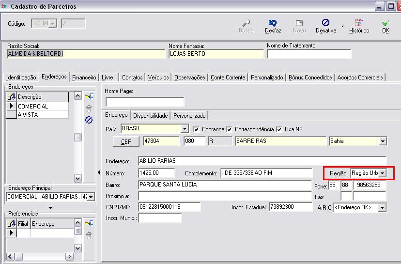
Task: Click the Busca magnifier icon
Action: (x=246, y=23)
